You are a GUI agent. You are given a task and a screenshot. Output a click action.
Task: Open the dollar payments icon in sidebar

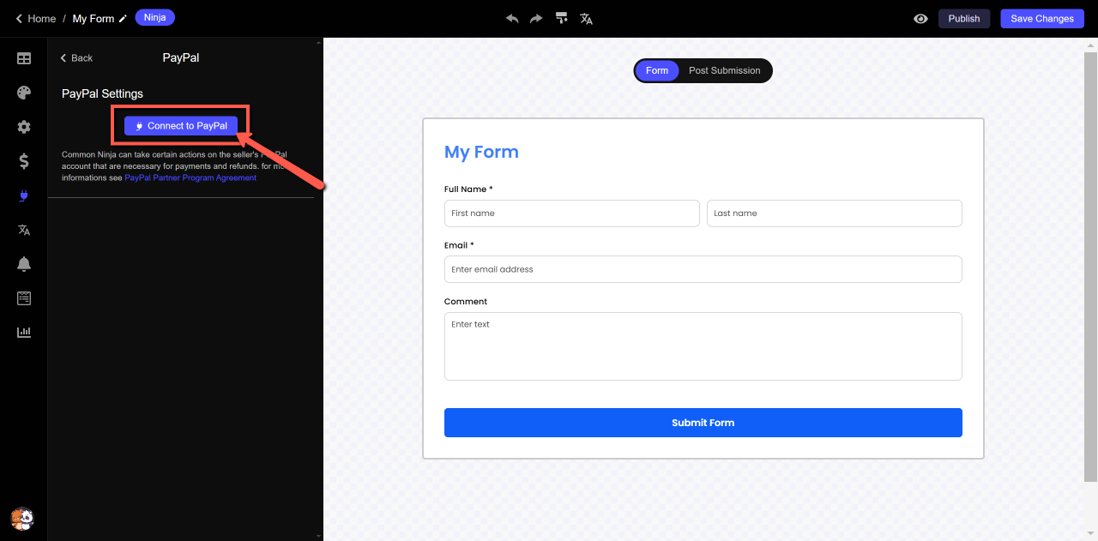pyautogui.click(x=24, y=160)
